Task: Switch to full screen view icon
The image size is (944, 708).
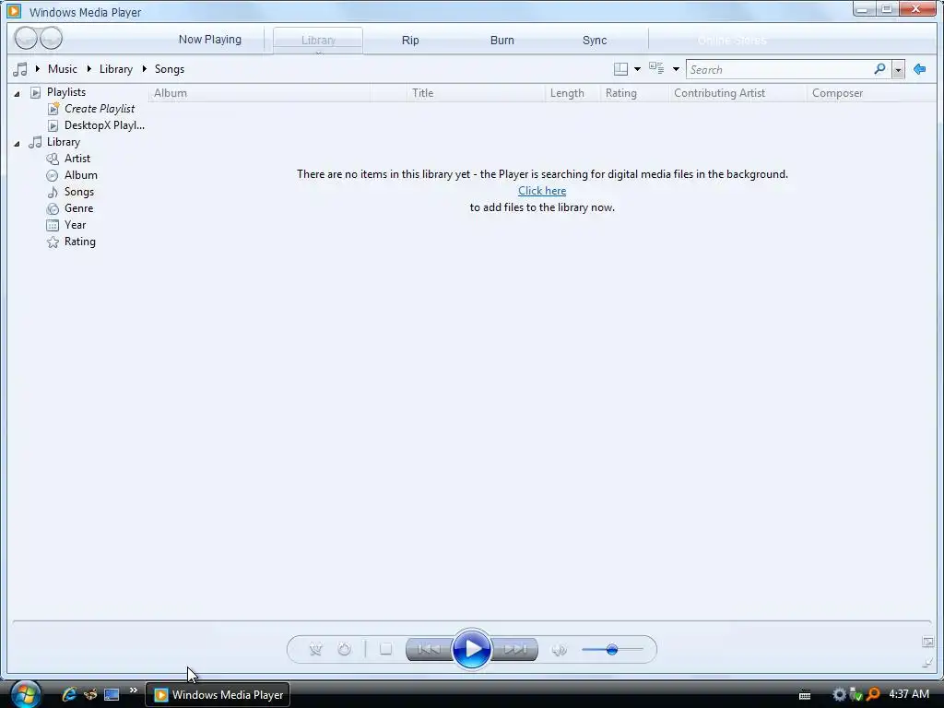Action: 927,642
